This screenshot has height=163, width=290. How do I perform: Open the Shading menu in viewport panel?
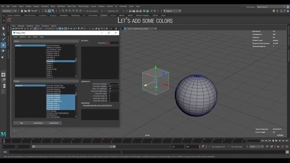(21, 26)
